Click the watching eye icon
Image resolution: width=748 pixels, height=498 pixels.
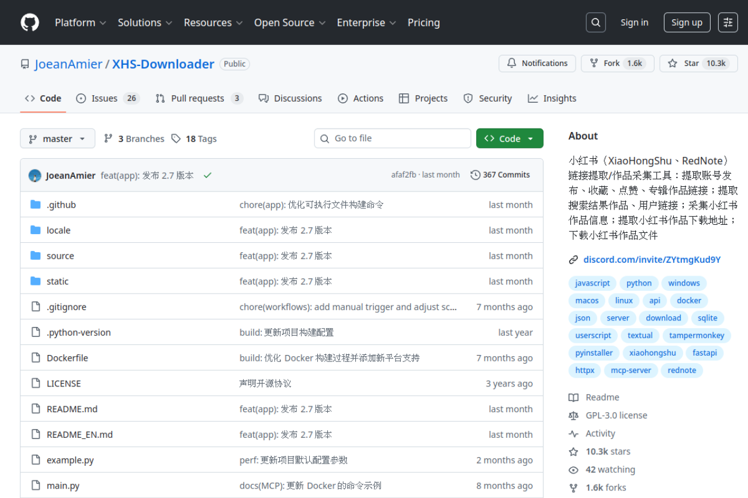[x=573, y=469]
